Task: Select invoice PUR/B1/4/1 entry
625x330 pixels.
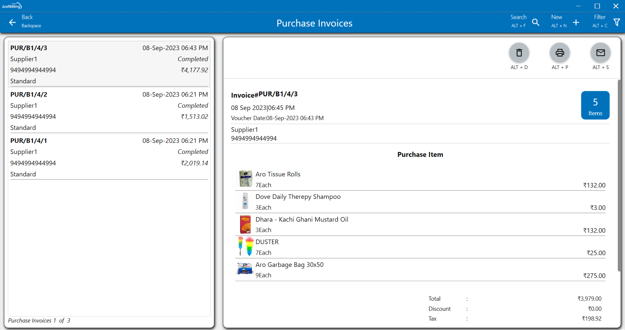Action: tap(109, 157)
